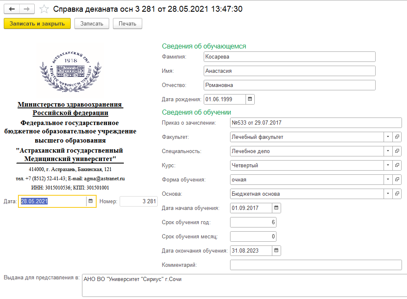Open Специальность record via open-form icon
The image size is (407, 299).
coord(397,151)
